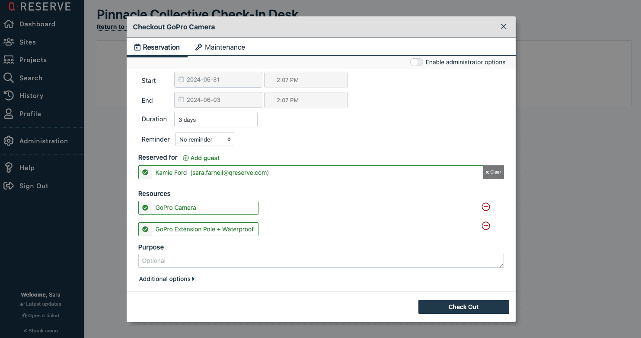Click the Duration 3 days field
641x338 pixels.
click(x=216, y=120)
